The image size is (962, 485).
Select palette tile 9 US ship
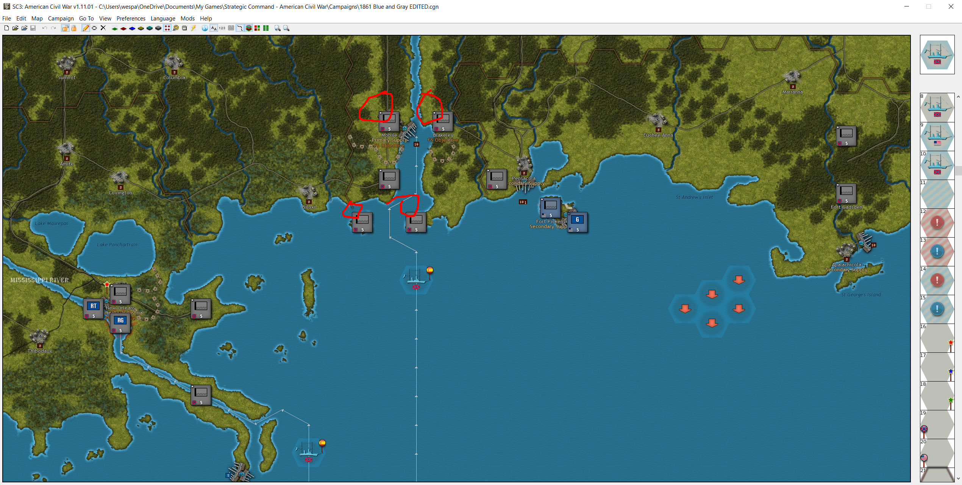tap(937, 136)
